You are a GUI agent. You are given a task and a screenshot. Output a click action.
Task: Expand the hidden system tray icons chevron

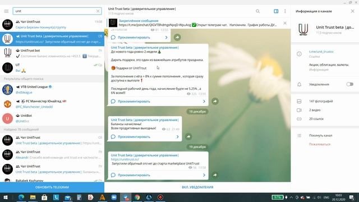click(x=291, y=198)
